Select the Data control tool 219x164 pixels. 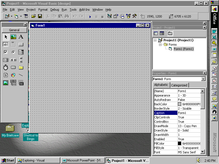click(13, 83)
